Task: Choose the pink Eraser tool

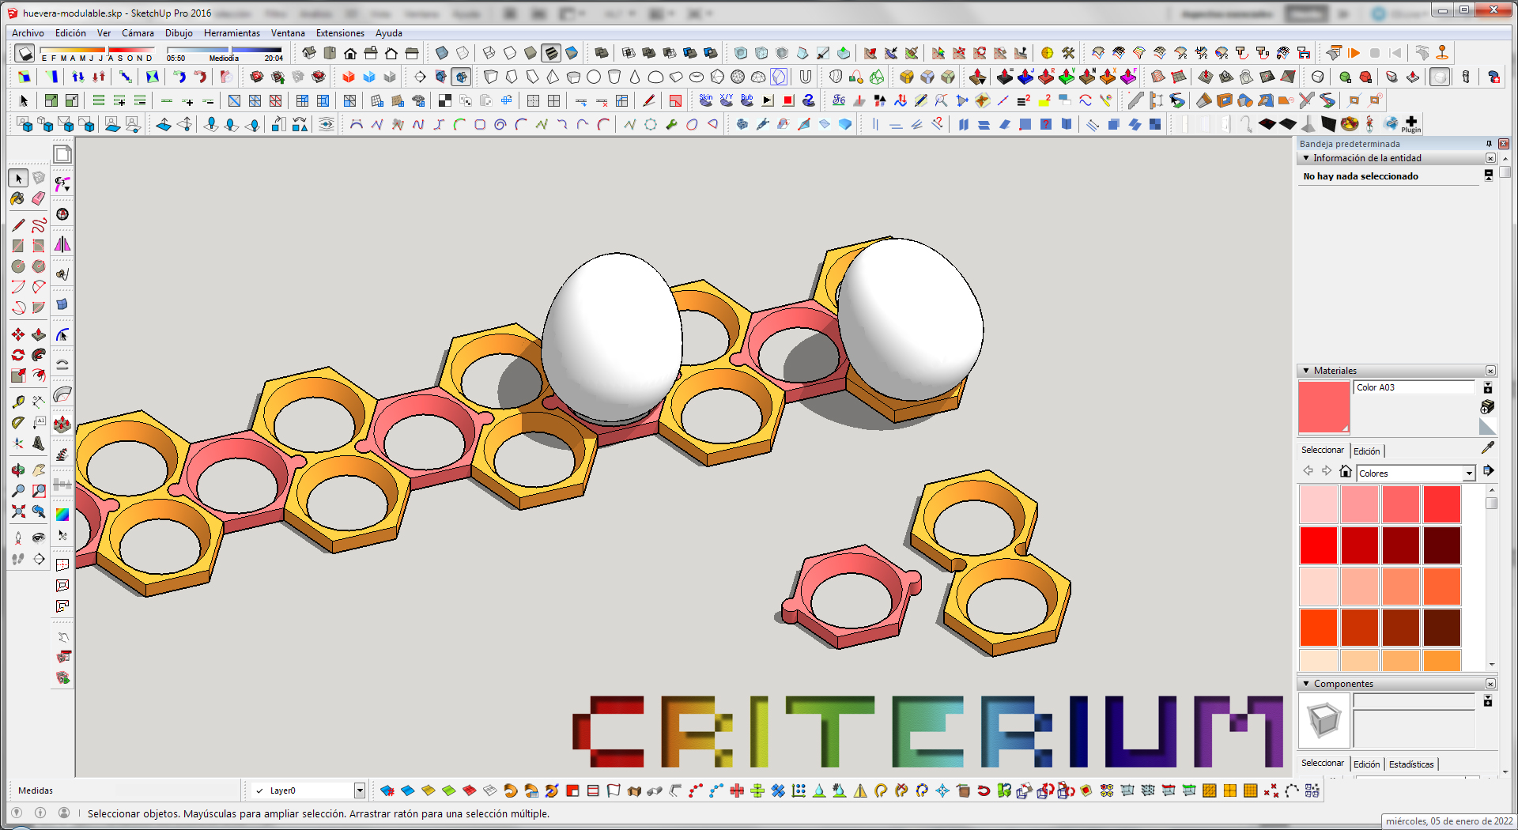Action: pyautogui.click(x=39, y=199)
